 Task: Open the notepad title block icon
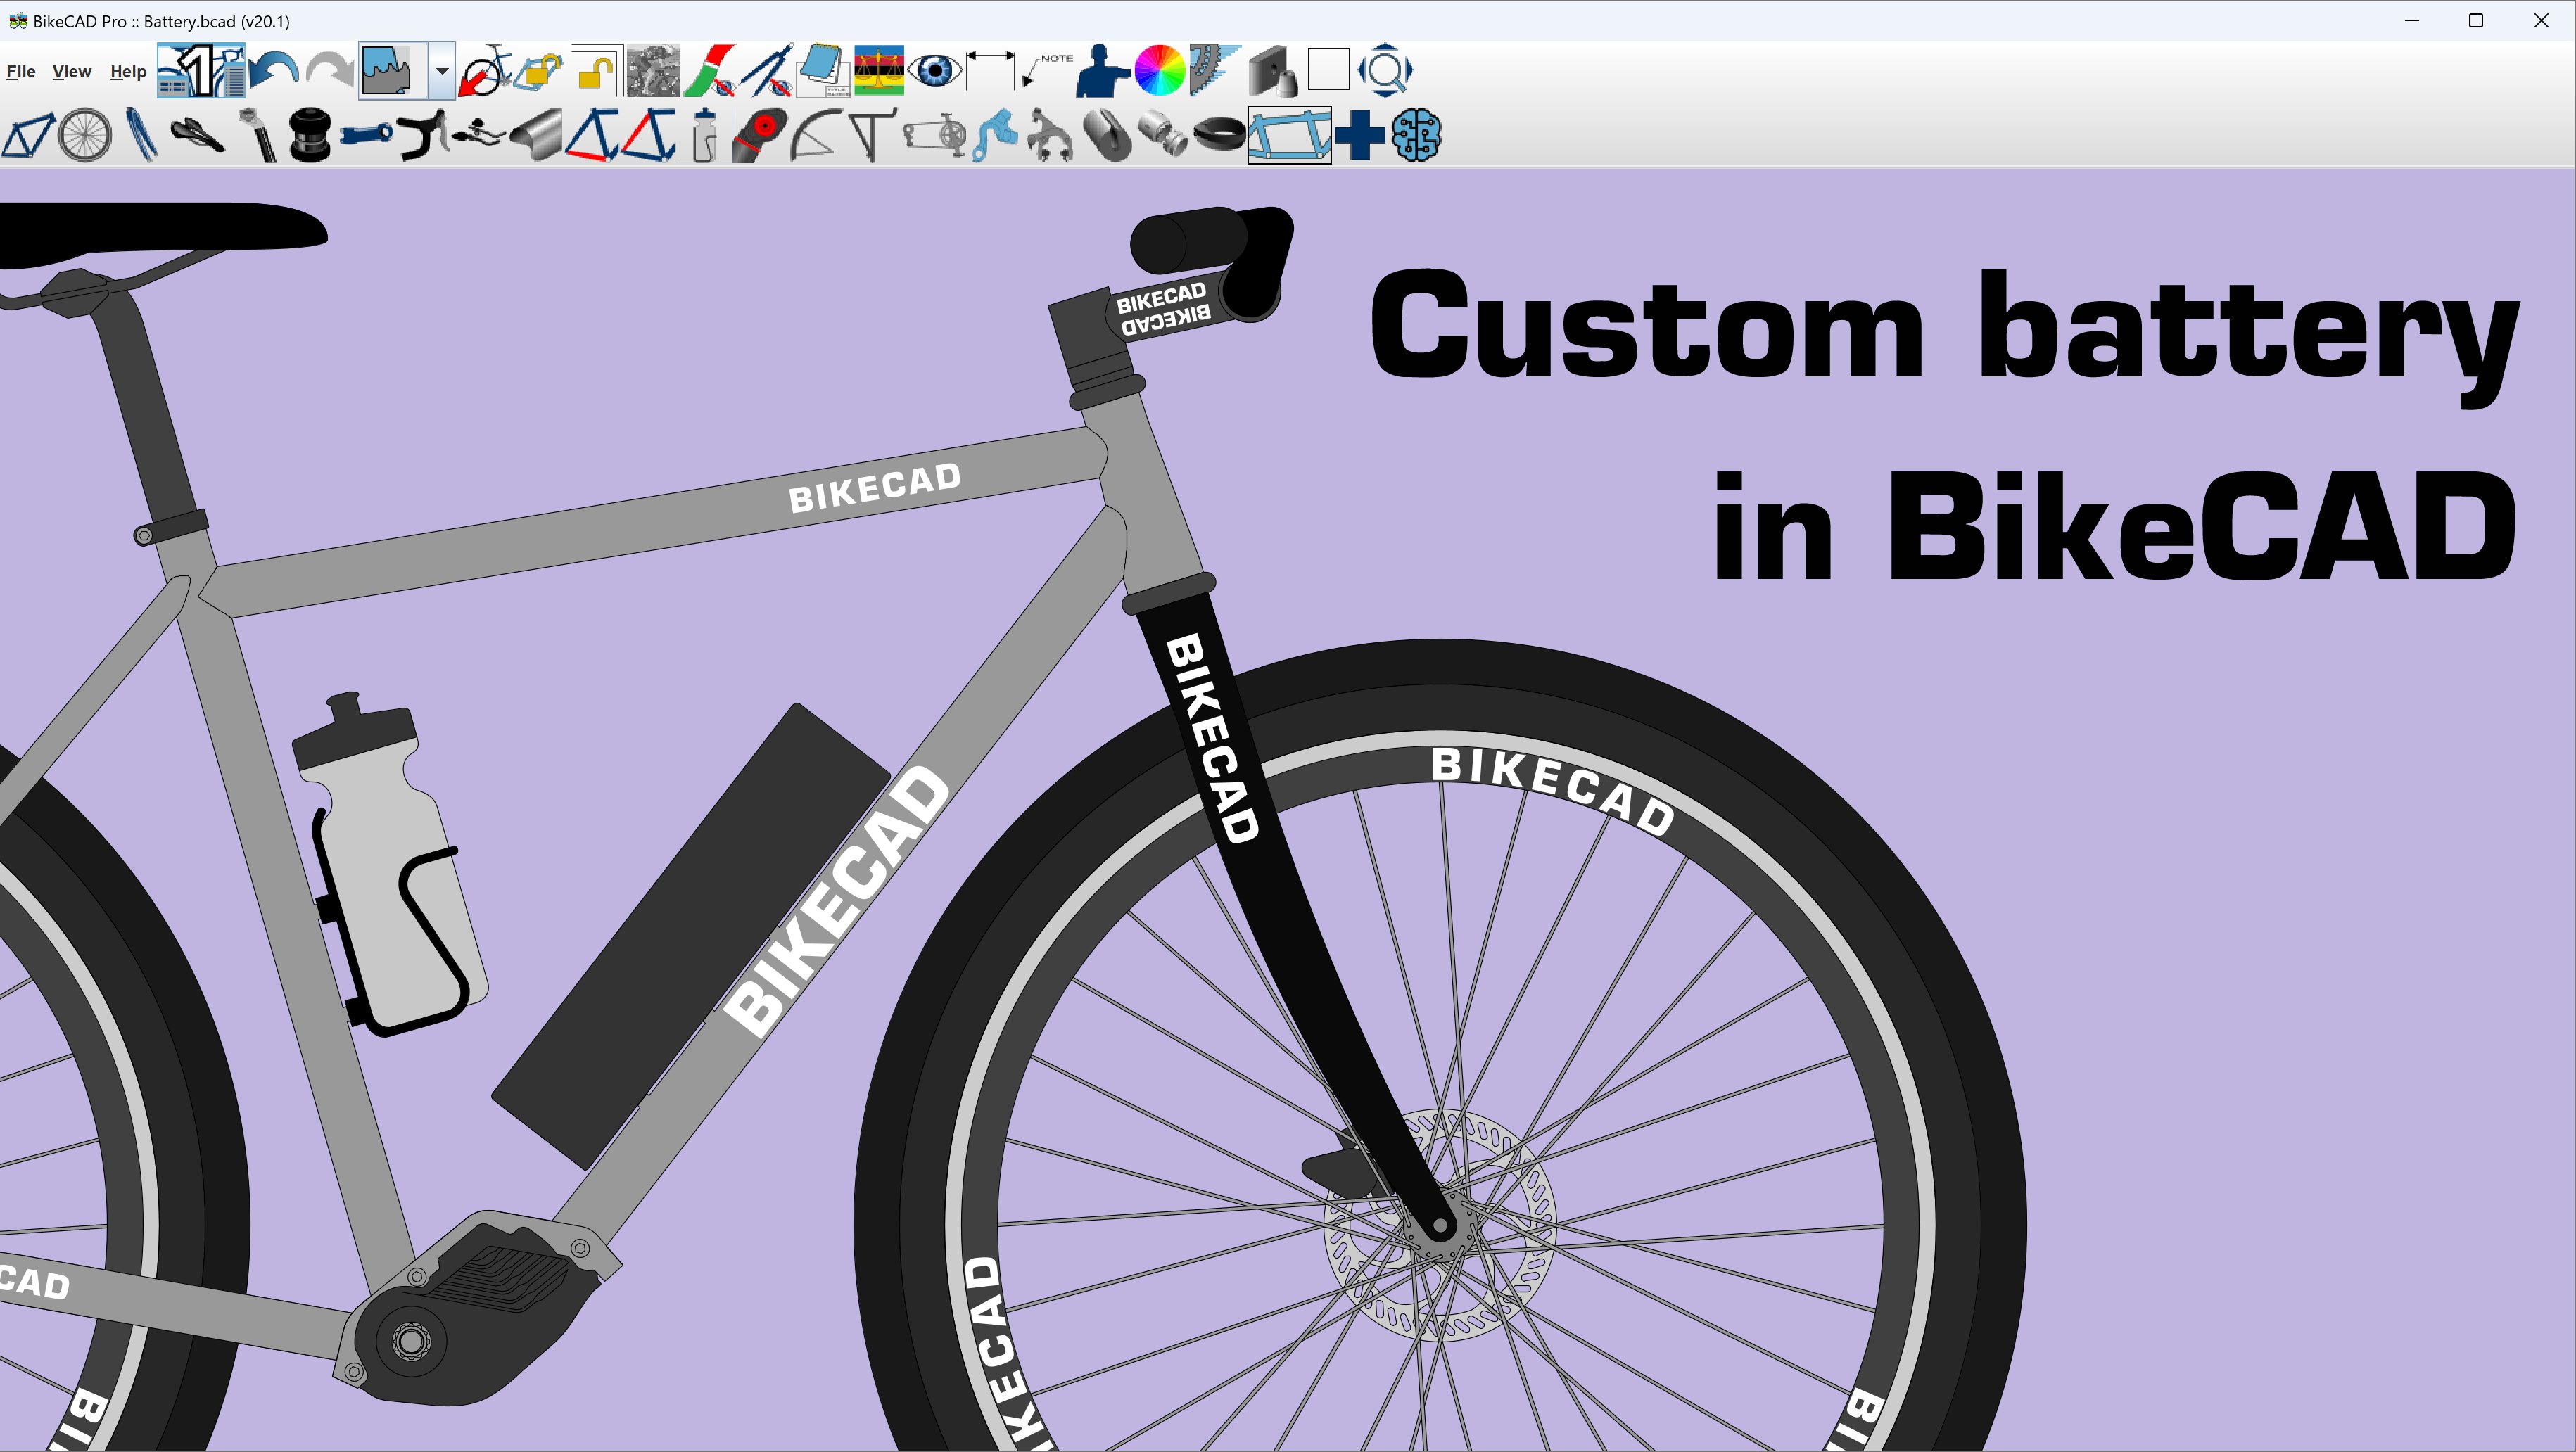point(823,71)
